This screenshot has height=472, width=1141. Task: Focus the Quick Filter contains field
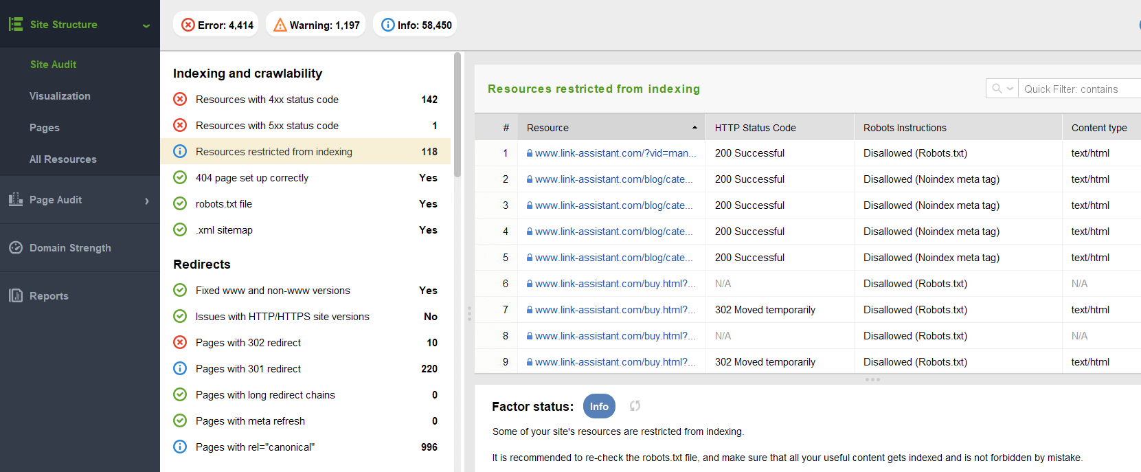point(1080,89)
